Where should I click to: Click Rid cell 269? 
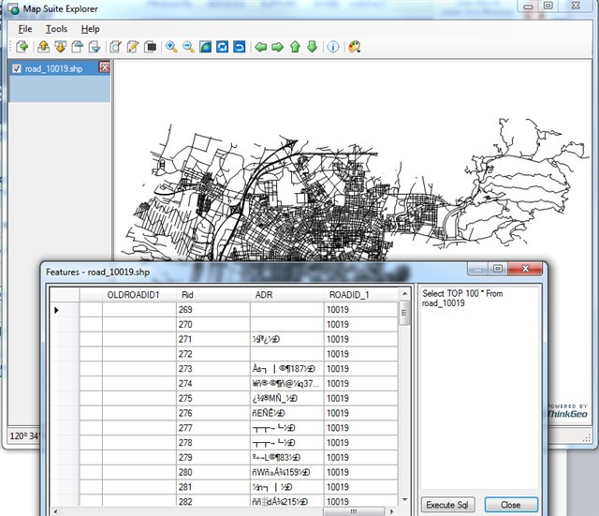[213, 310]
